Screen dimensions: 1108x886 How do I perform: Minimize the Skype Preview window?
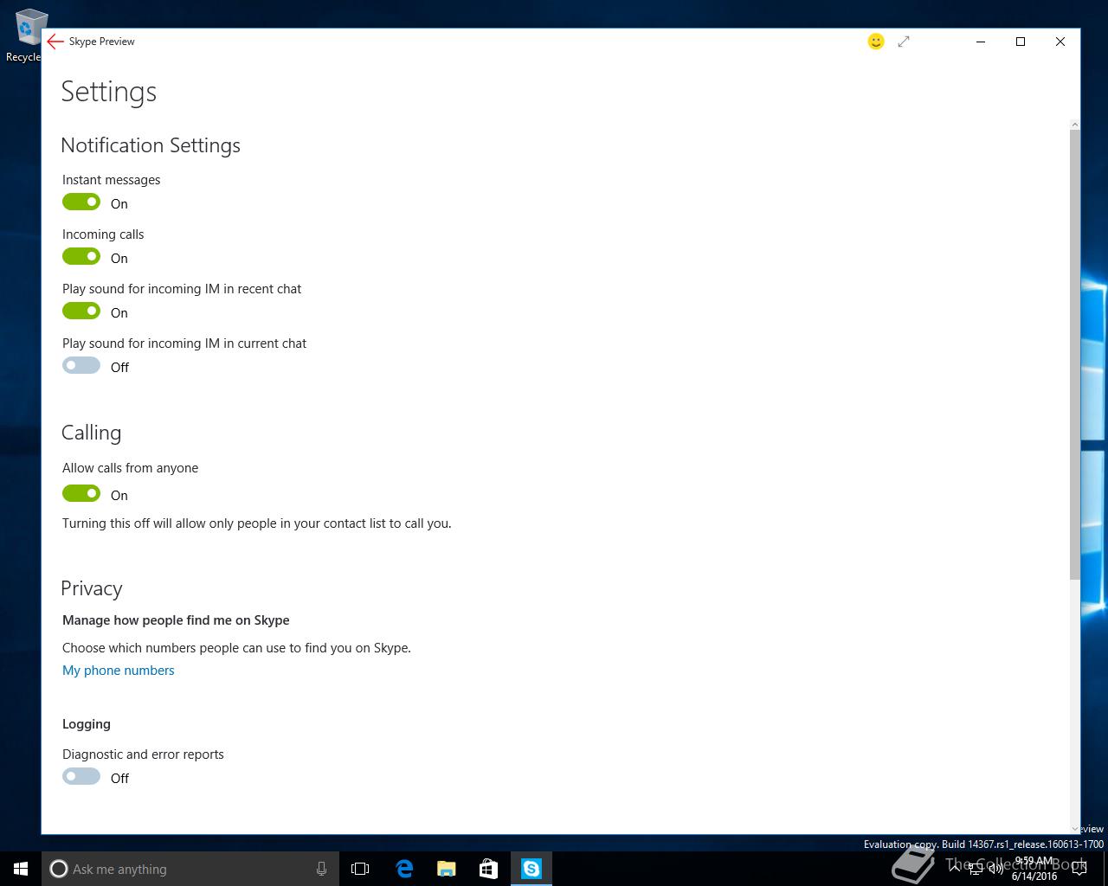[x=981, y=42]
